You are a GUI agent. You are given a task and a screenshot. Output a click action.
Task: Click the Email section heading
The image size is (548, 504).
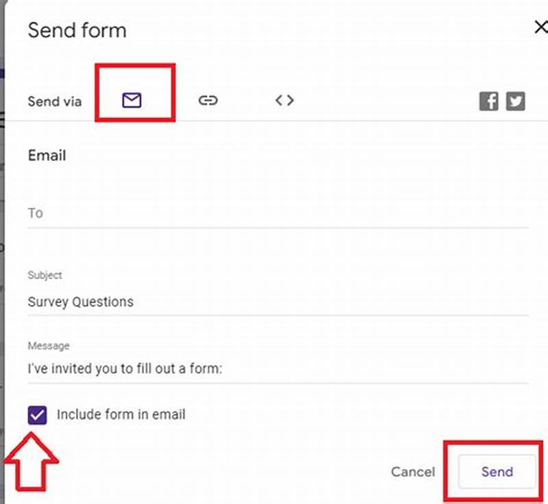click(47, 156)
